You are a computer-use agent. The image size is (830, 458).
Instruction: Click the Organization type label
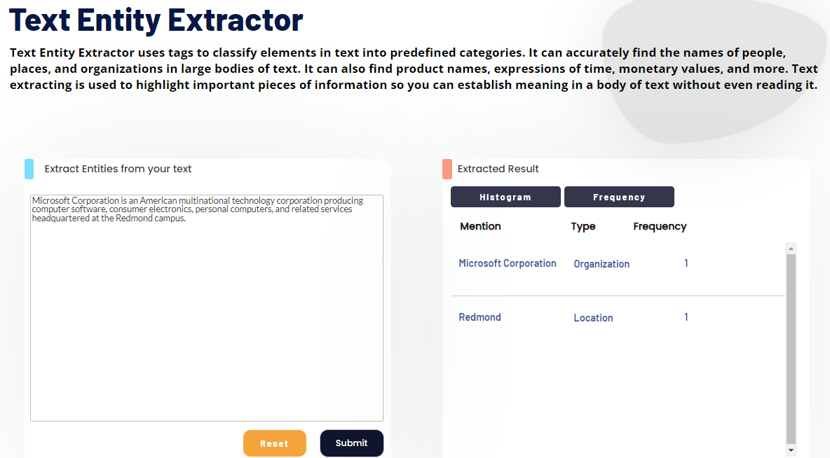pos(601,264)
